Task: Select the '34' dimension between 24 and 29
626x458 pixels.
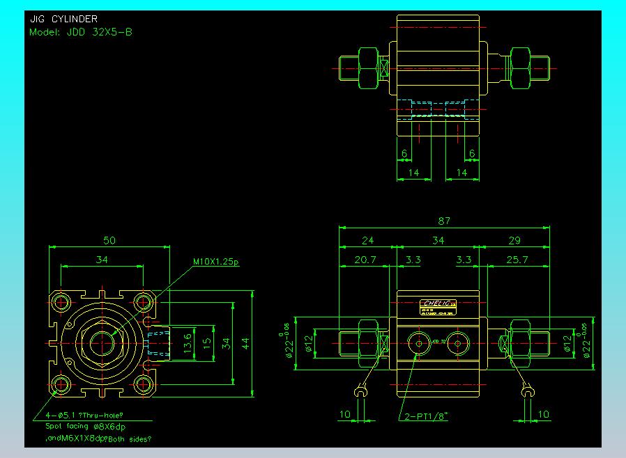Action: (x=438, y=240)
